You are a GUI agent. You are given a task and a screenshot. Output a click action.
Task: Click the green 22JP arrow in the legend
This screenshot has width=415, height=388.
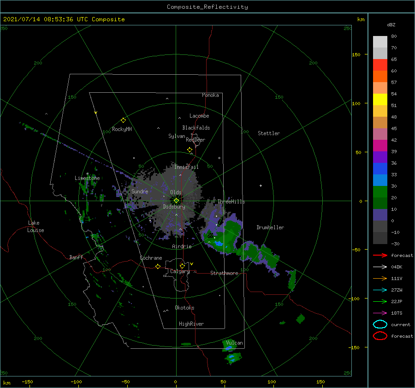pos(380,301)
